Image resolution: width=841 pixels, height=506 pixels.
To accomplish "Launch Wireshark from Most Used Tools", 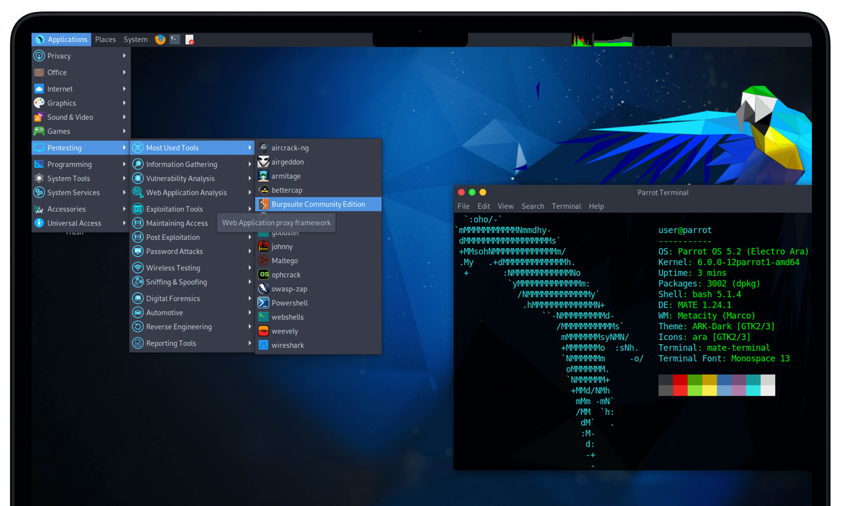I will (288, 345).
